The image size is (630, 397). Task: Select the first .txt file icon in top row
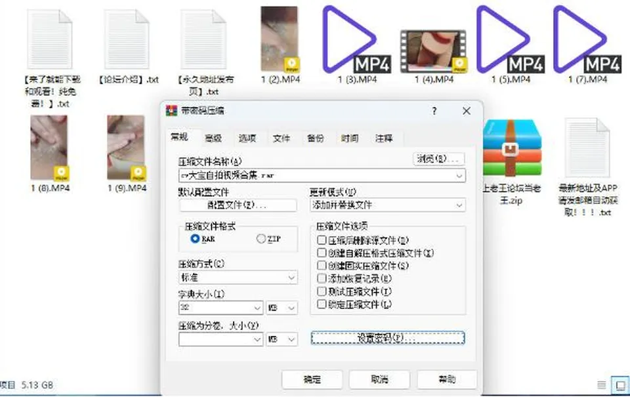point(50,39)
